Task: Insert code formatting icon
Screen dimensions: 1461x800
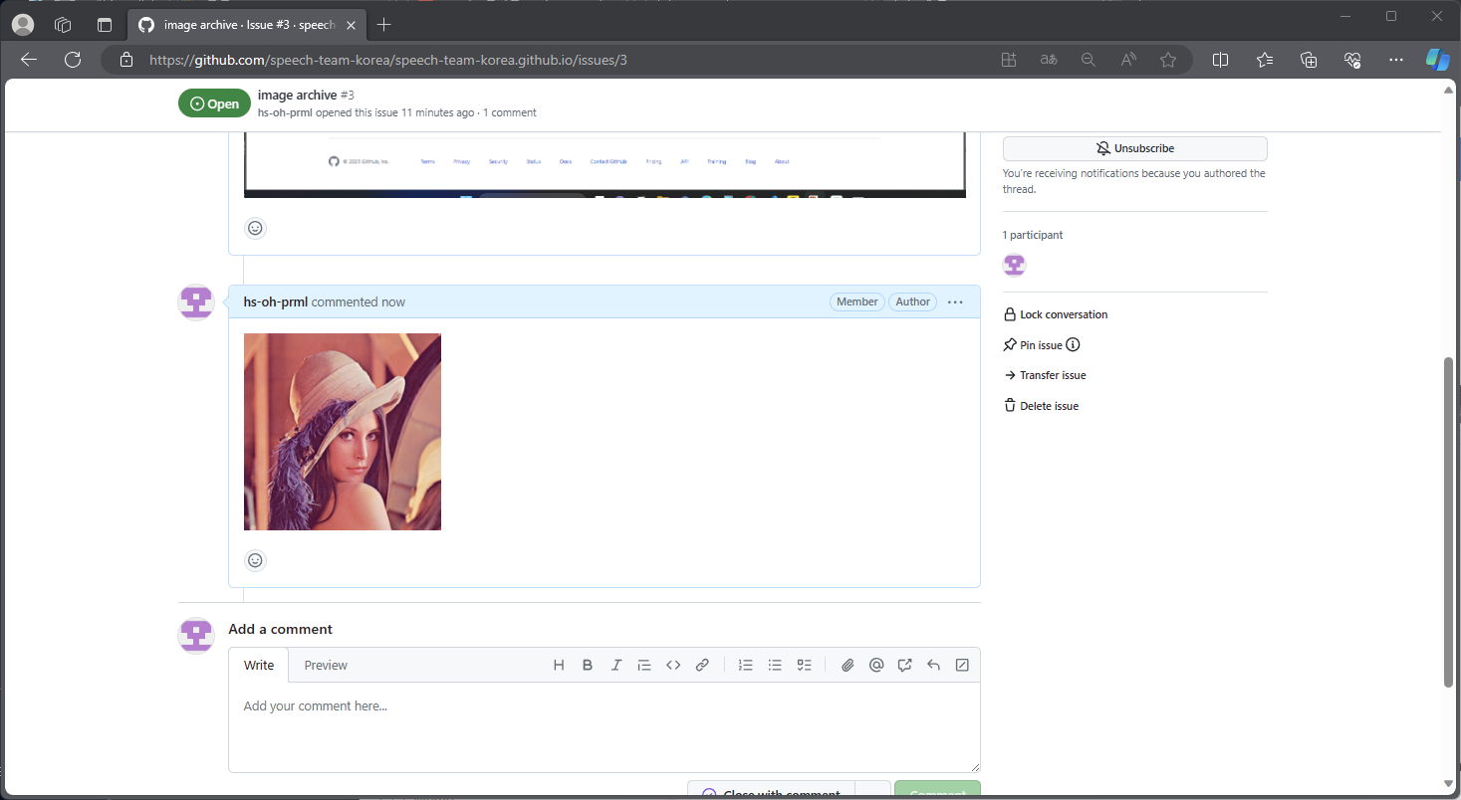Action: pos(673,665)
